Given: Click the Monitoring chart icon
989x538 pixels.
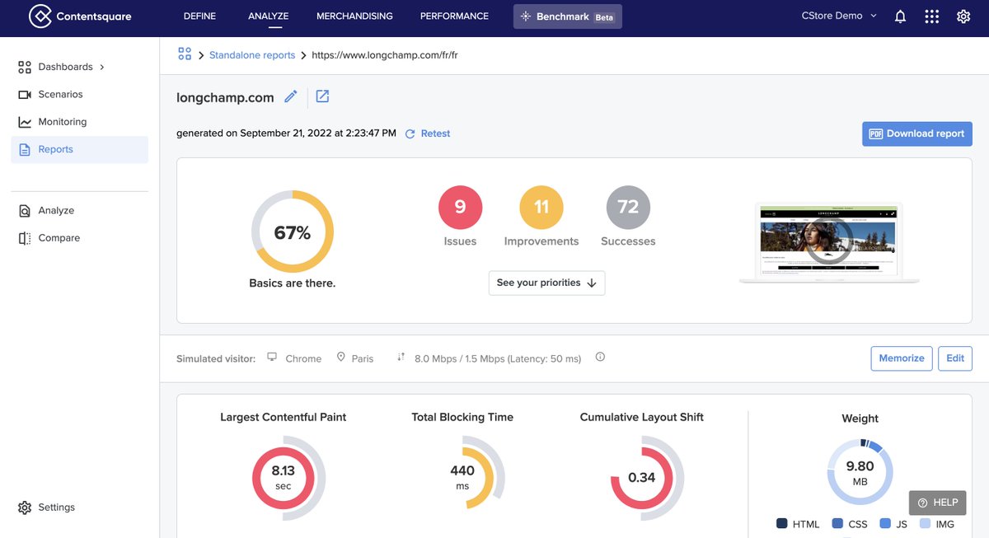Looking at the screenshot, I should (25, 122).
